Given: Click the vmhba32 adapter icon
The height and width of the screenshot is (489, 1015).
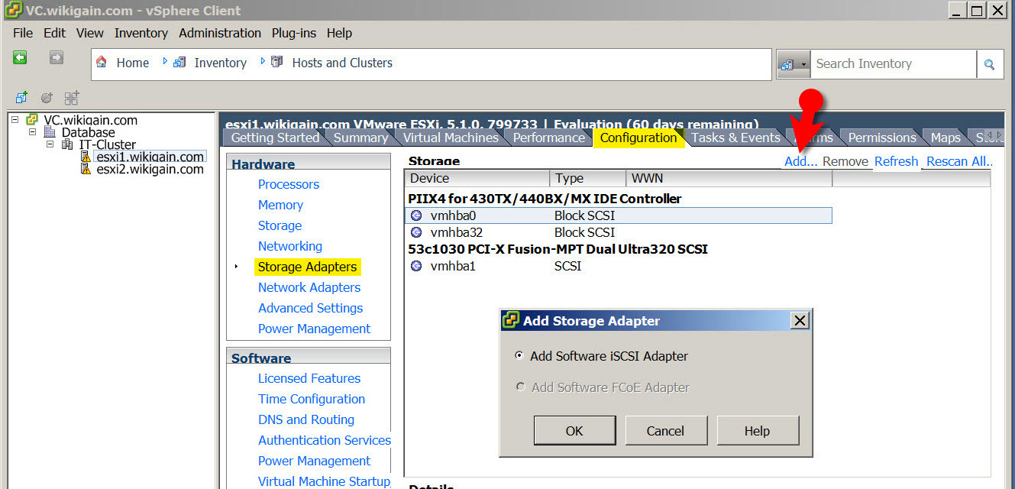Looking at the screenshot, I should coord(416,232).
